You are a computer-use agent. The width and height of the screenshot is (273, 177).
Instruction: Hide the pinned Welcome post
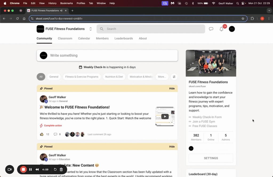pos(172,88)
